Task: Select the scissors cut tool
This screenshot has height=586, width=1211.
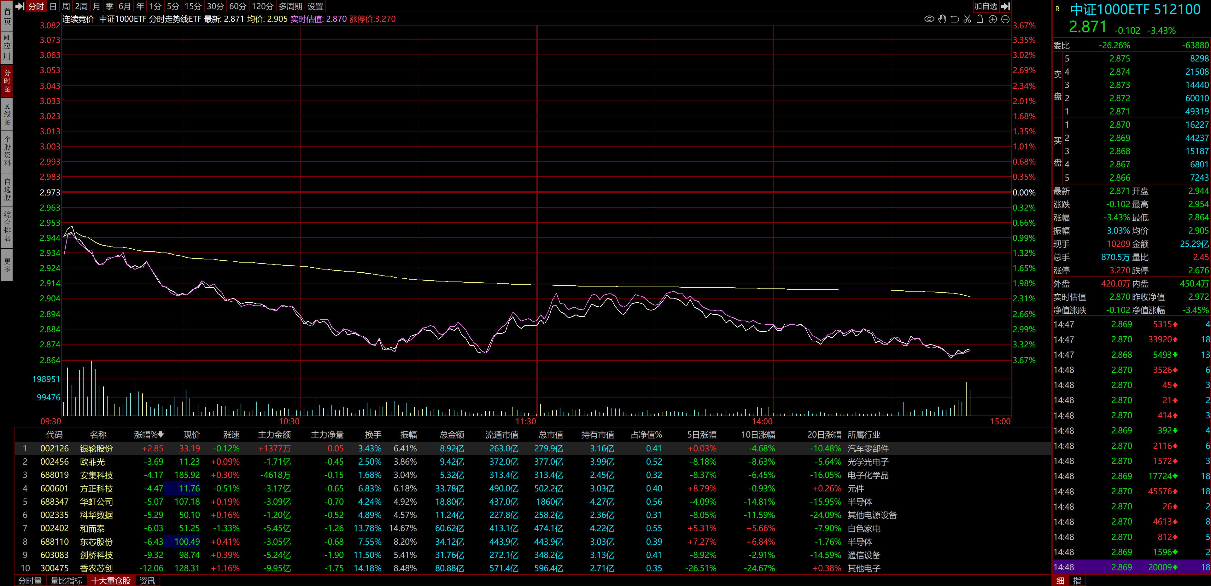Action: point(967,19)
